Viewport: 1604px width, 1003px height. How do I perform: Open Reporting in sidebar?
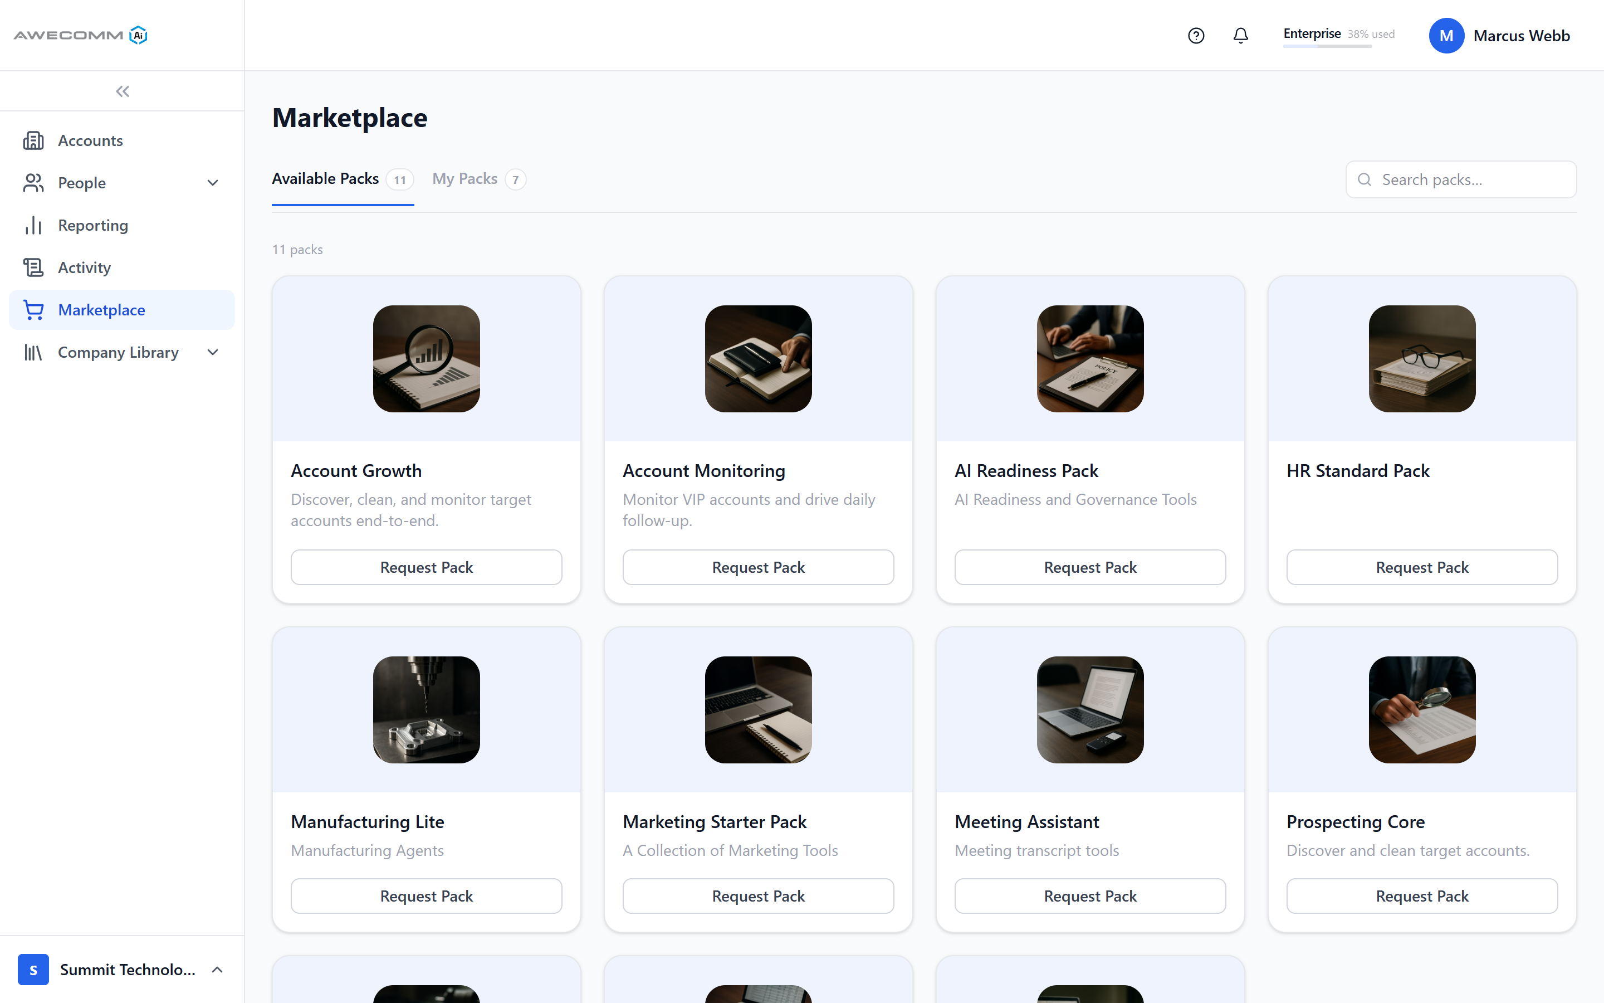[x=122, y=226]
